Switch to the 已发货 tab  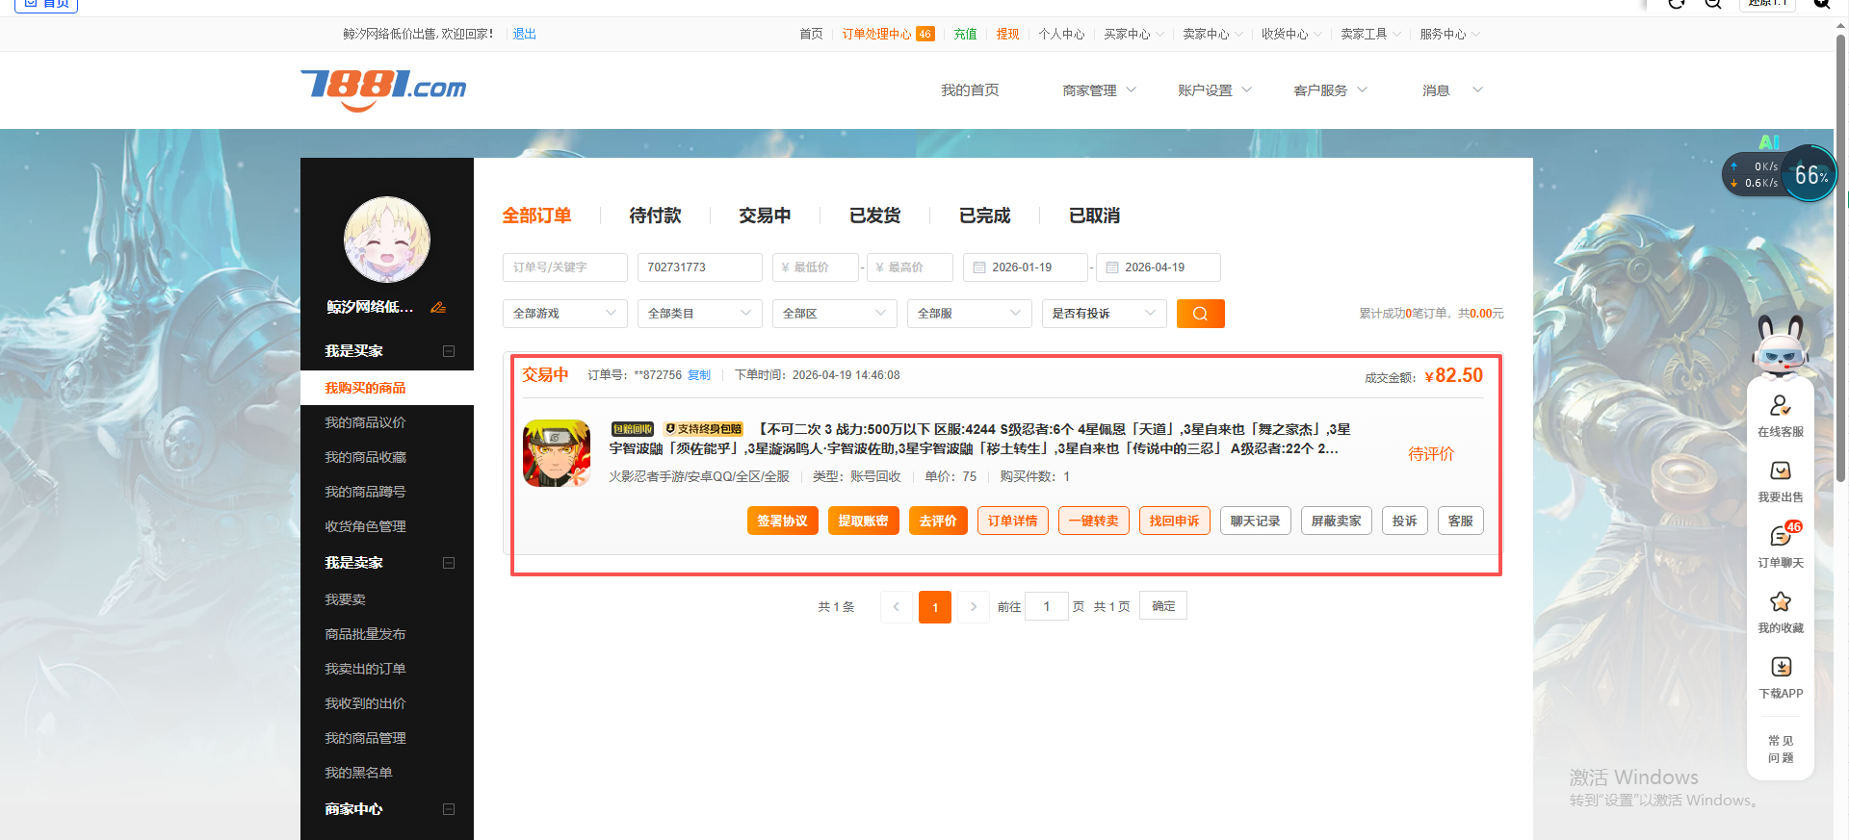tap(874, 216)
